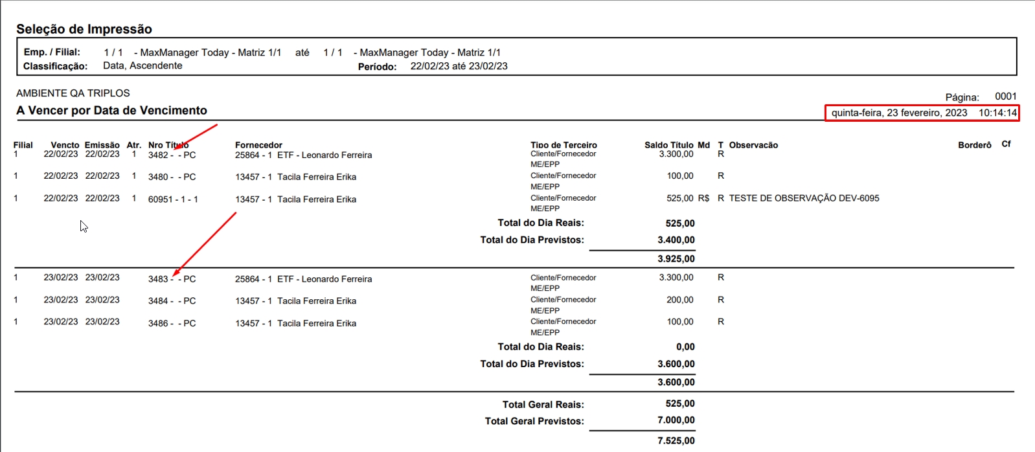Select the "Data, Ascendente" classification value
This screenshot has width=1035, height=452.
point(142,65)
